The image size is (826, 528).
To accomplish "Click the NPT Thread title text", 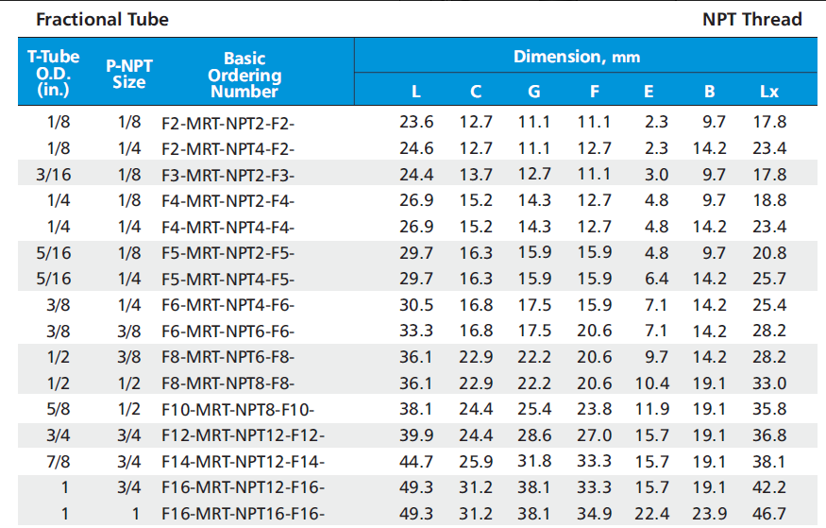I will [x=751, y=19].
